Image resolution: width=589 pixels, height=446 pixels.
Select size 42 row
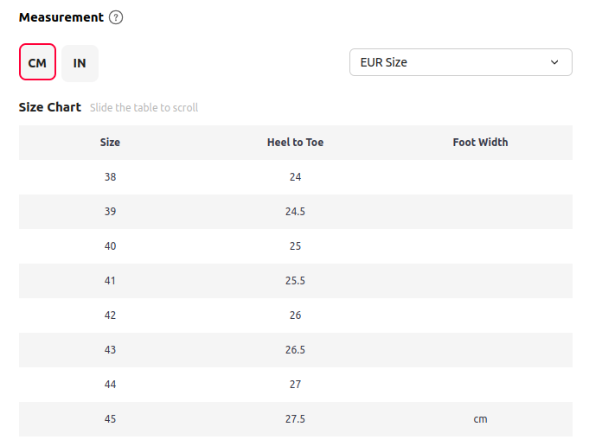click(x=296, y=315)
